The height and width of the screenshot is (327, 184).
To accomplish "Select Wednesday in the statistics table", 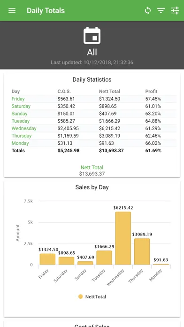I will [24, 128].
